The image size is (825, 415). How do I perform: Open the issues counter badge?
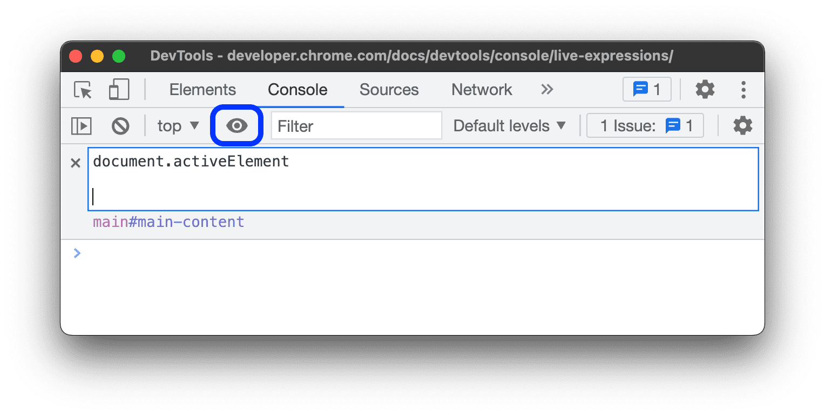coord(647,89)
